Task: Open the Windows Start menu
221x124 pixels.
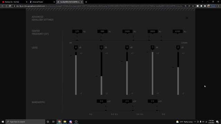Action: [x=3, y=122]
